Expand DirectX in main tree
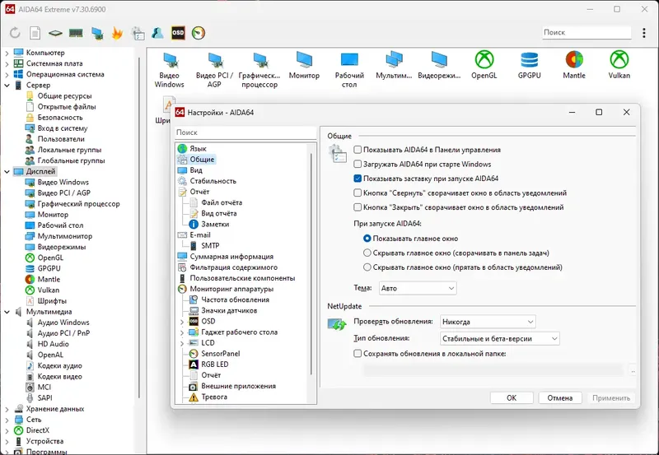 click(x=7, y=430)
